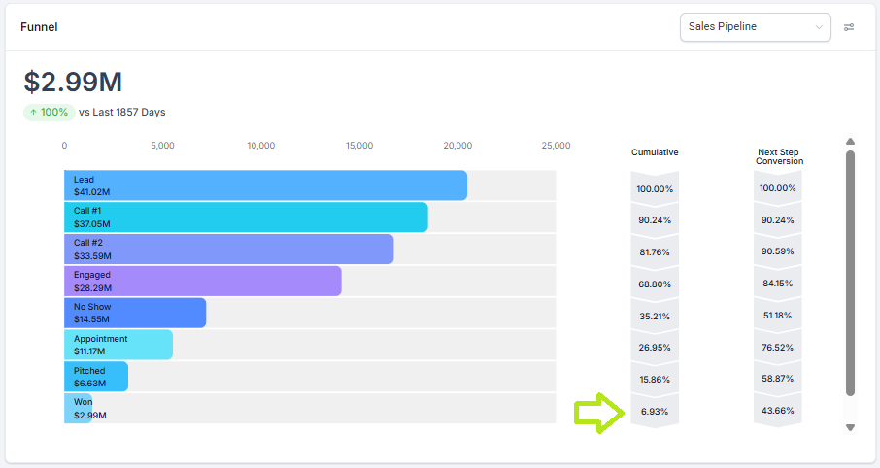This screenshot has height=468, width=880.
Task: Select the Call #1 funnel bar
Action: tap(246, 217)
